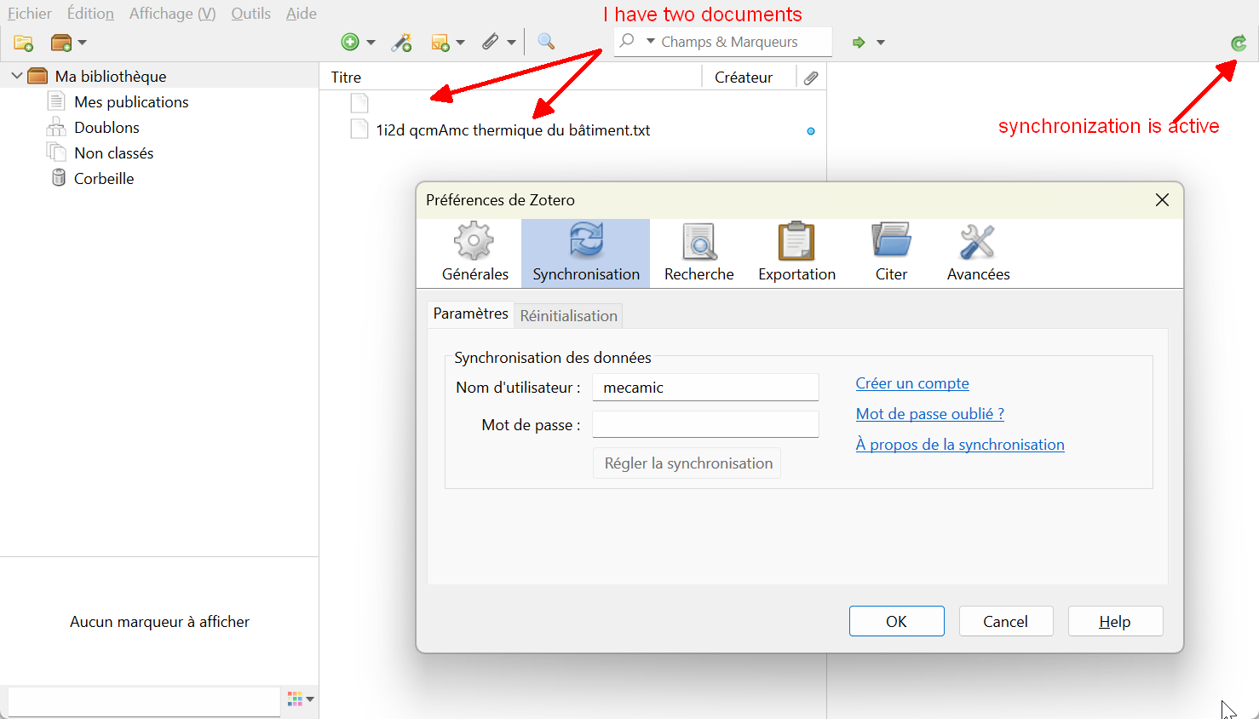
Task: Open the Locate dropdown arrow
Action: coord(881,43)
